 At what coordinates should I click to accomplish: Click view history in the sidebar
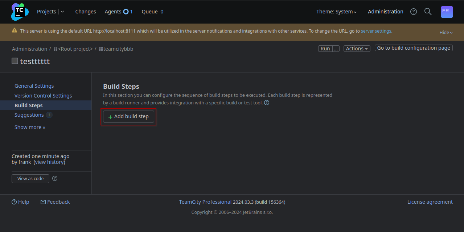(49, 162)
